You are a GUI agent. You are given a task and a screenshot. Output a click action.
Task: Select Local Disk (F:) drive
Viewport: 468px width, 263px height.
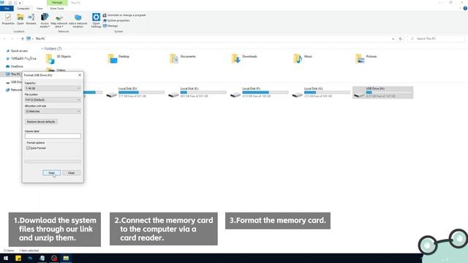(x=259, y=93)
